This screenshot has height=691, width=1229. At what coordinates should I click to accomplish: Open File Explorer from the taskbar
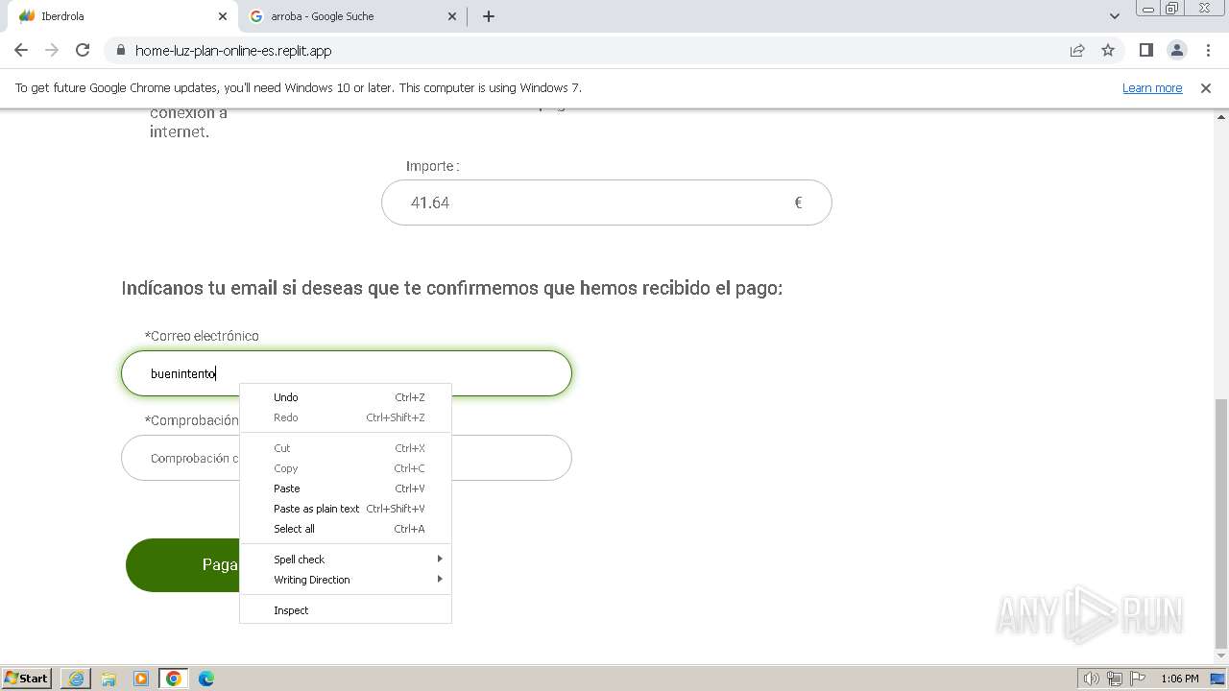point(108,679)
